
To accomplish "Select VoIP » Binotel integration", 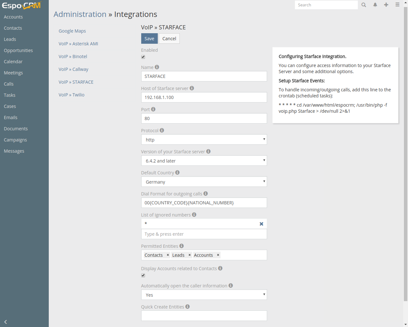I will 73,57.
